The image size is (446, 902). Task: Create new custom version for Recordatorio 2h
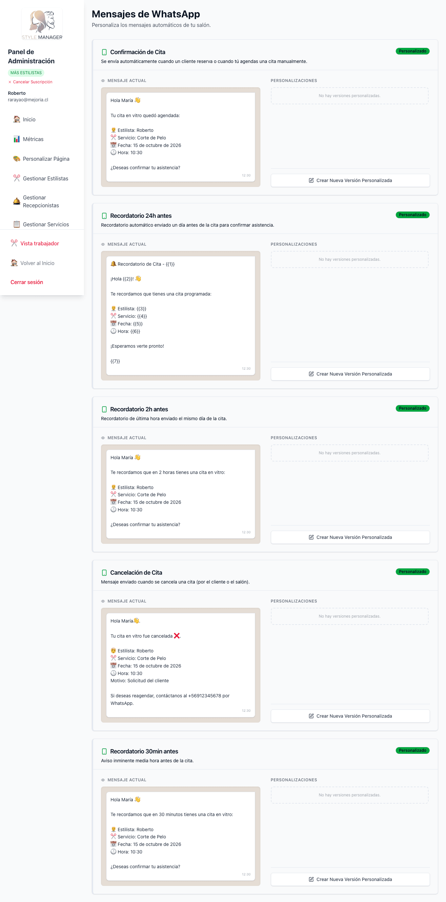point(350,537)
